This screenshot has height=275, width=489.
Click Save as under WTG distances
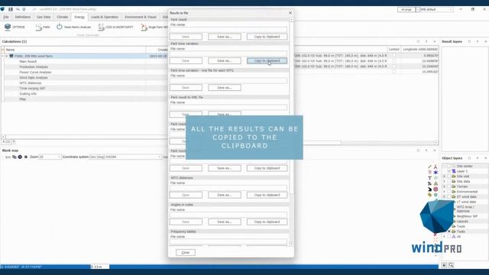pos(225,196)
